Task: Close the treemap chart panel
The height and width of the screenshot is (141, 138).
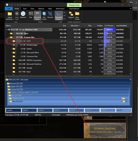Action: pyautogui.click(x=130, y=80)
